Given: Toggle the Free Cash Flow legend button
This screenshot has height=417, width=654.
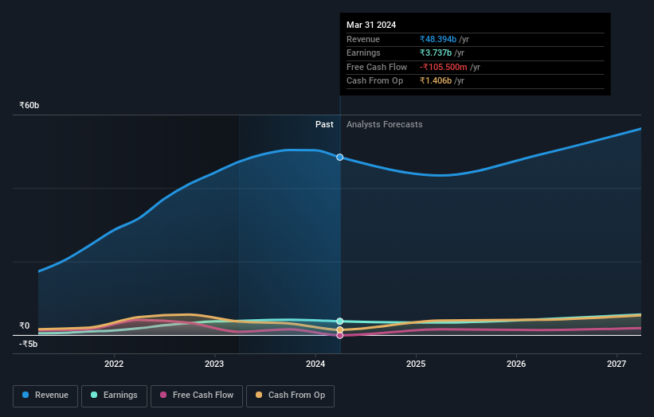Looking at the screenshot, I should [197, 396].
